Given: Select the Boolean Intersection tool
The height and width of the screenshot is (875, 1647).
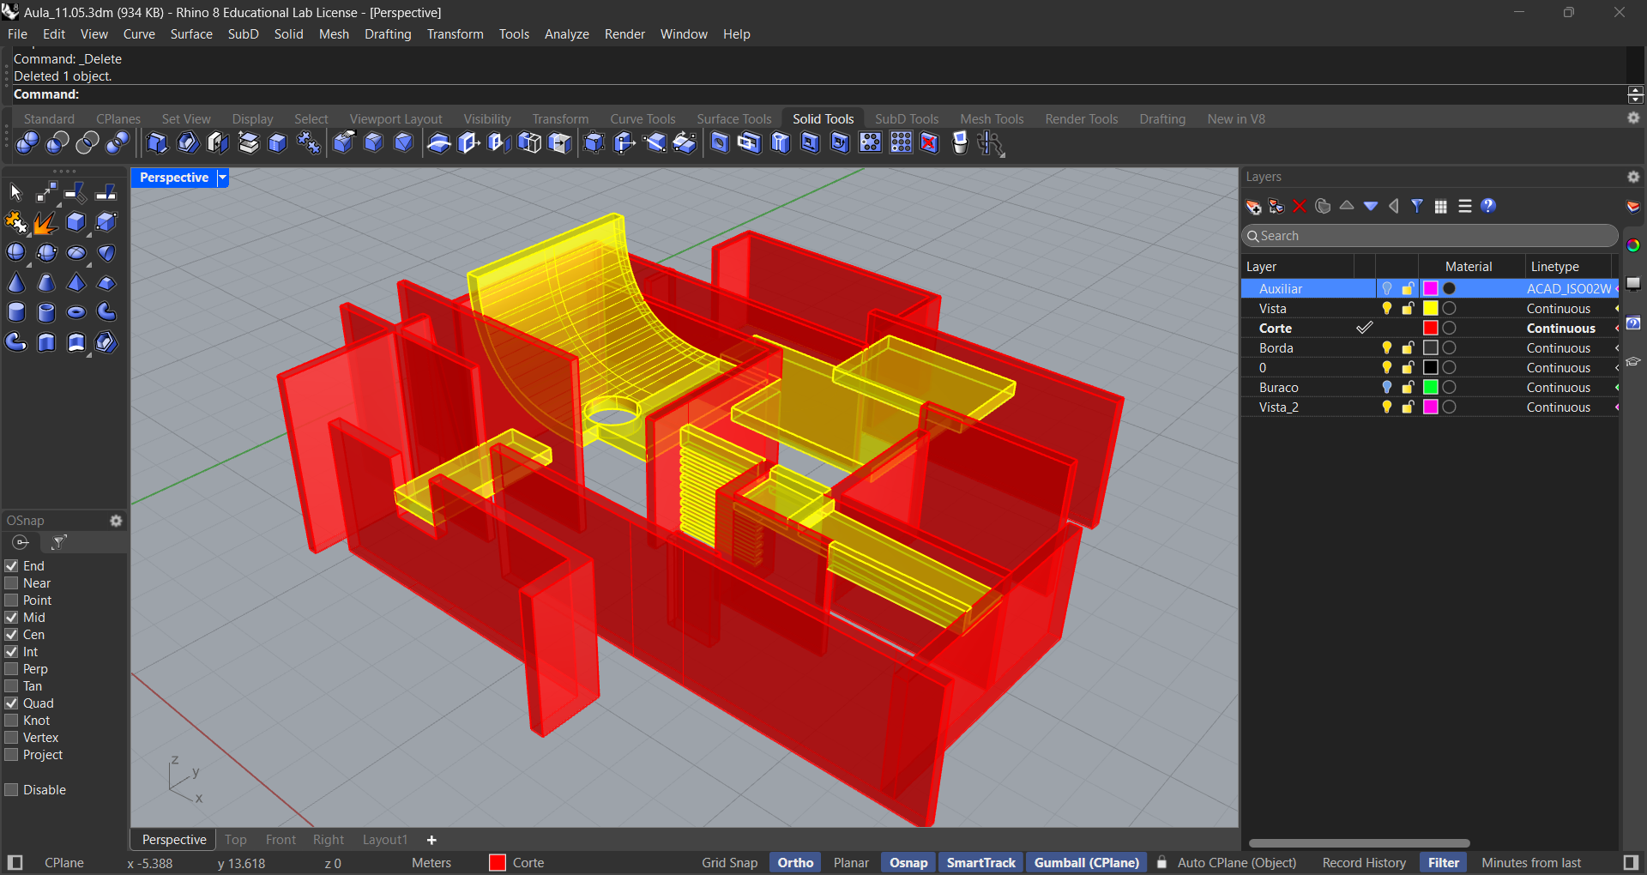Looking at the screenshot, I should click(x=87, y=143).
